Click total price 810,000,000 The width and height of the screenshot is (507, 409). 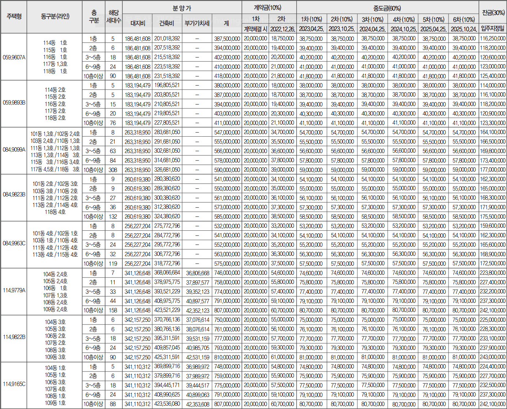click(227, 357)
